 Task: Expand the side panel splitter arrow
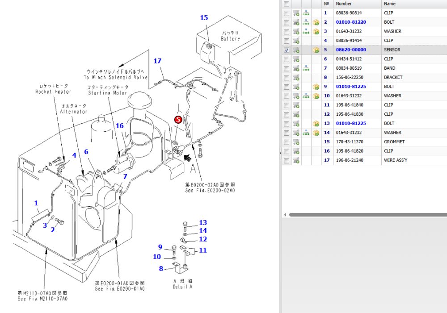pyautogui.click(x=280, y=153)
